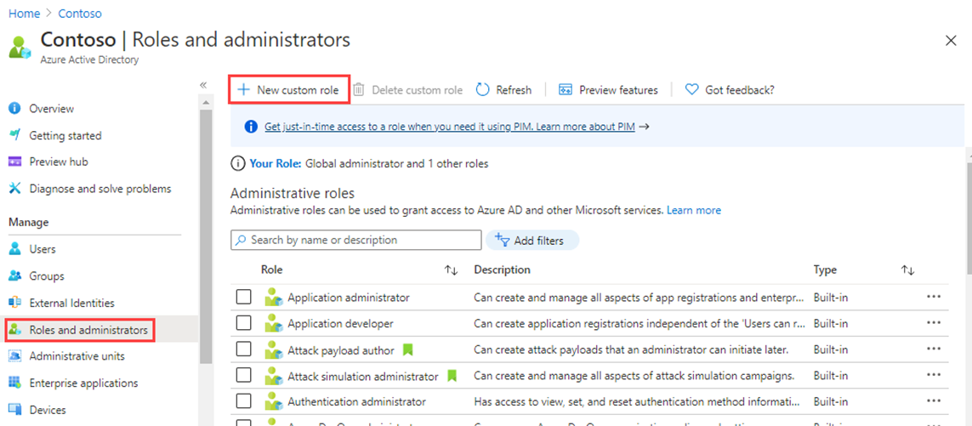Screen dimensions: 972x426
Task: Click the Preview features icon
Action: click(x=565, y=90)
